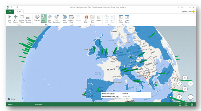
Task: Insert a Text Box
Action: pos(92,19)
